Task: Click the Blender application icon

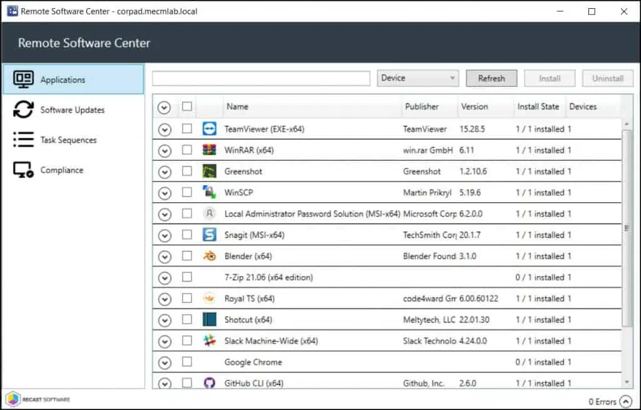Action: (x=209, y=256)
